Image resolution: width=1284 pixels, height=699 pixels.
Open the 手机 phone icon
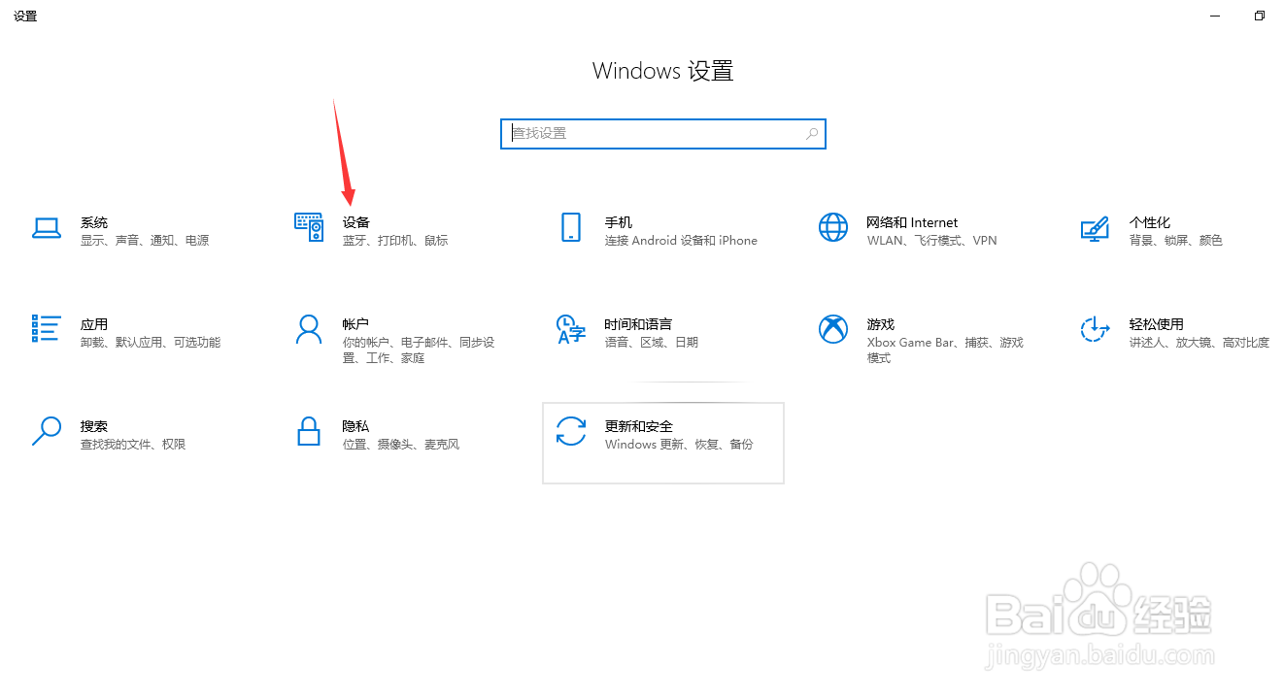(x=571, y=227)
